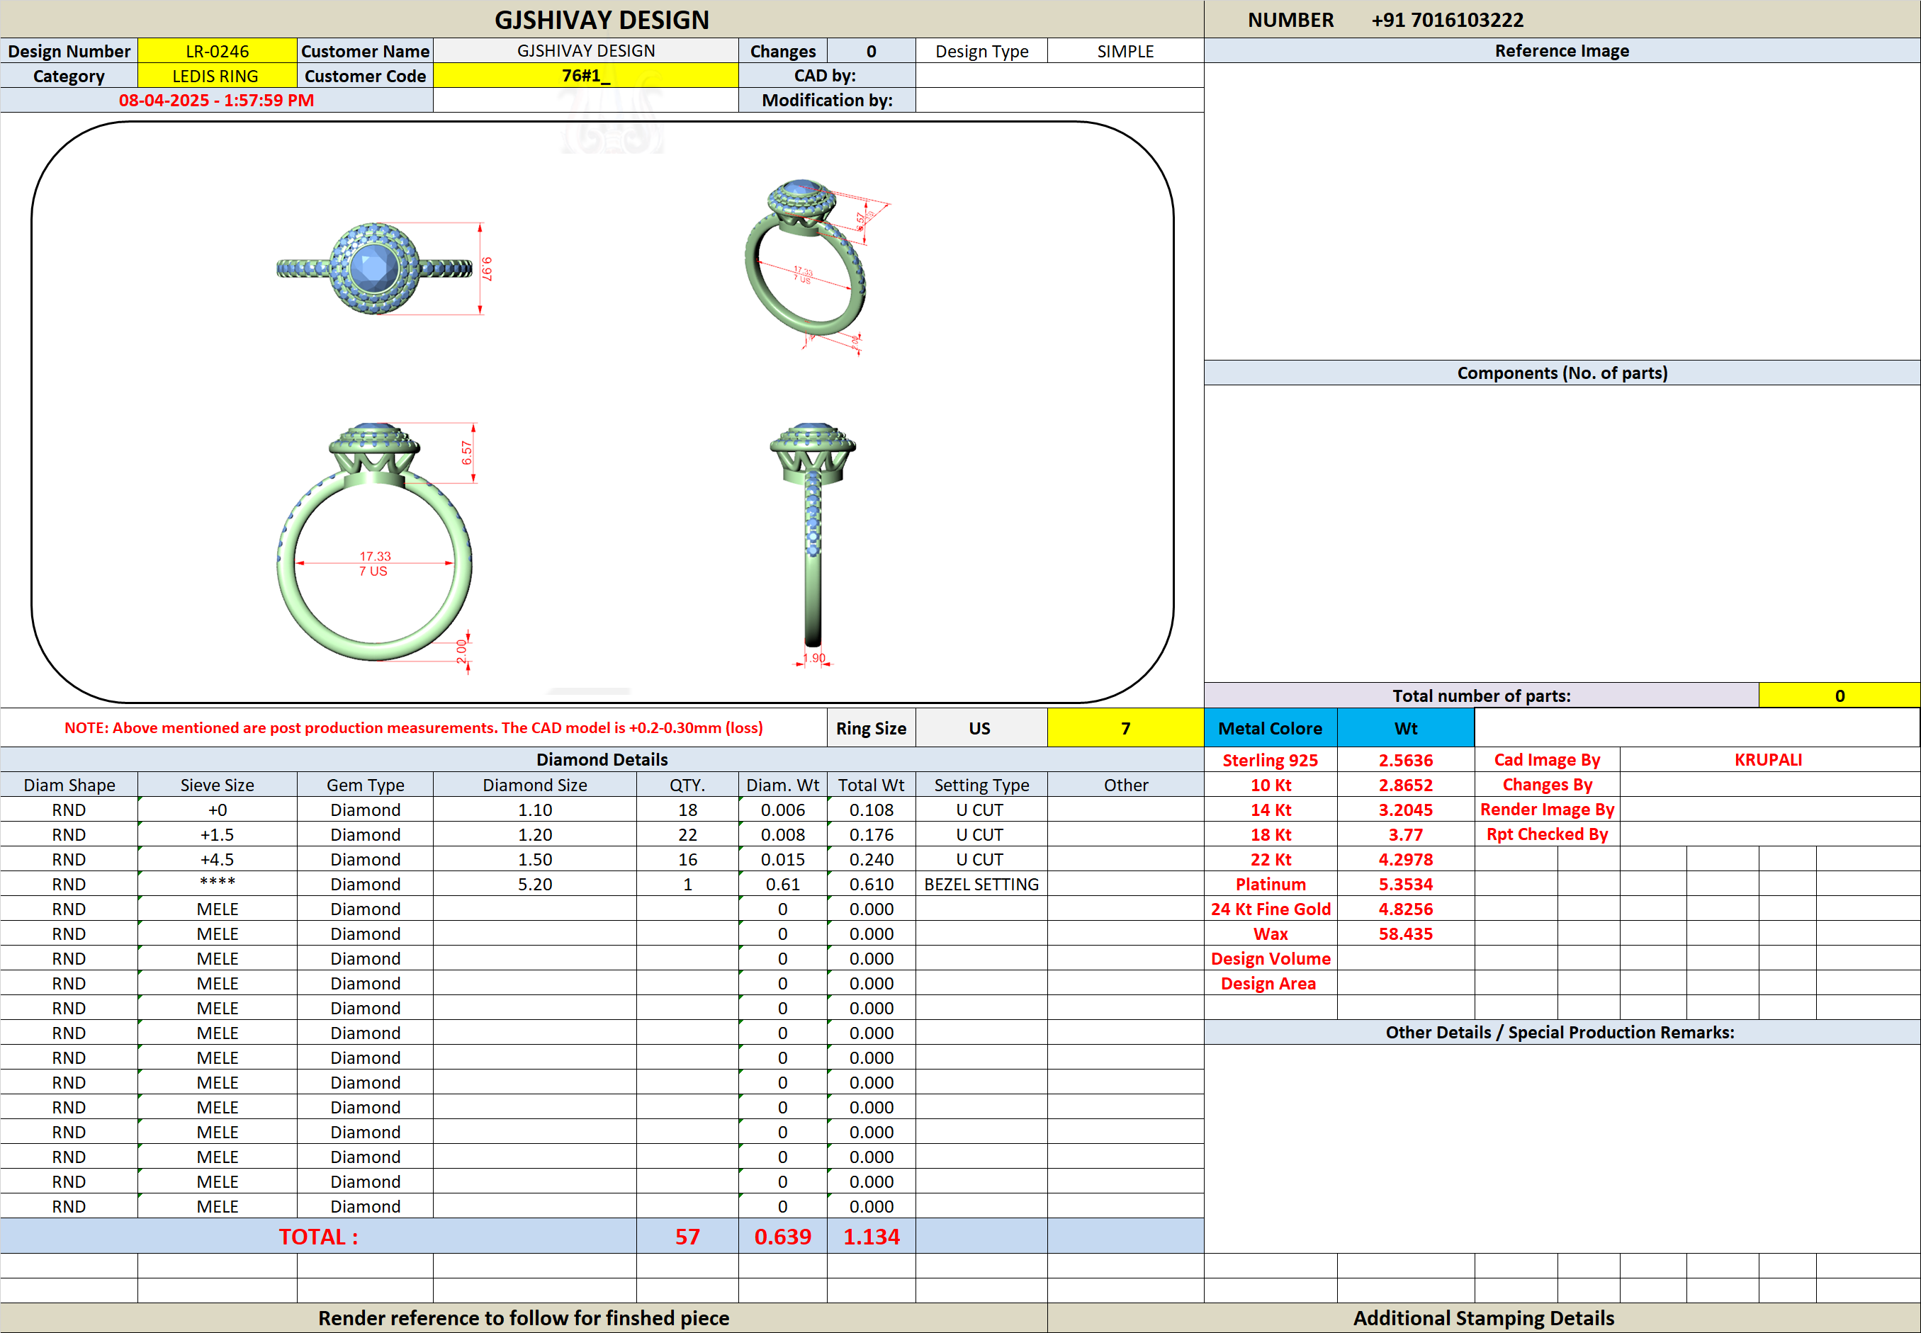The width and height of the screenshot is (1921, 1333).
Task: Click the Rpt Checked By label
Action: pos(1548,834)
